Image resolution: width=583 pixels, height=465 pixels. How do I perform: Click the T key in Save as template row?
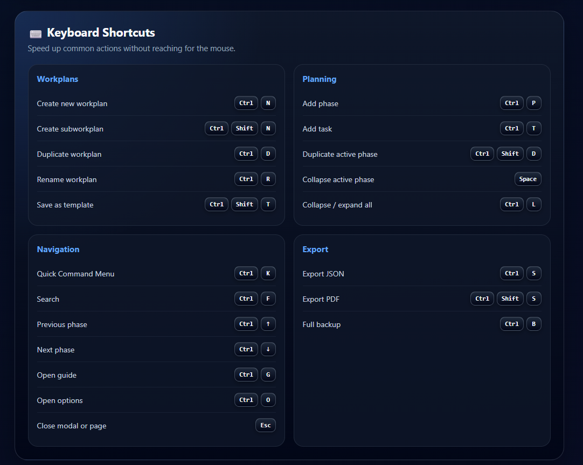coord(268,204)
